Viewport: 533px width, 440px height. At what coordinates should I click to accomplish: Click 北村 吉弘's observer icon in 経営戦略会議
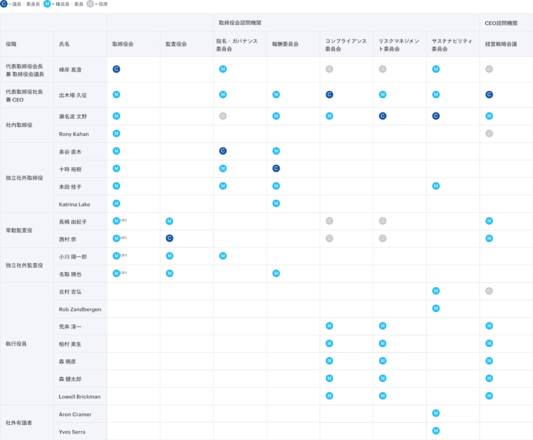point(489,291)
